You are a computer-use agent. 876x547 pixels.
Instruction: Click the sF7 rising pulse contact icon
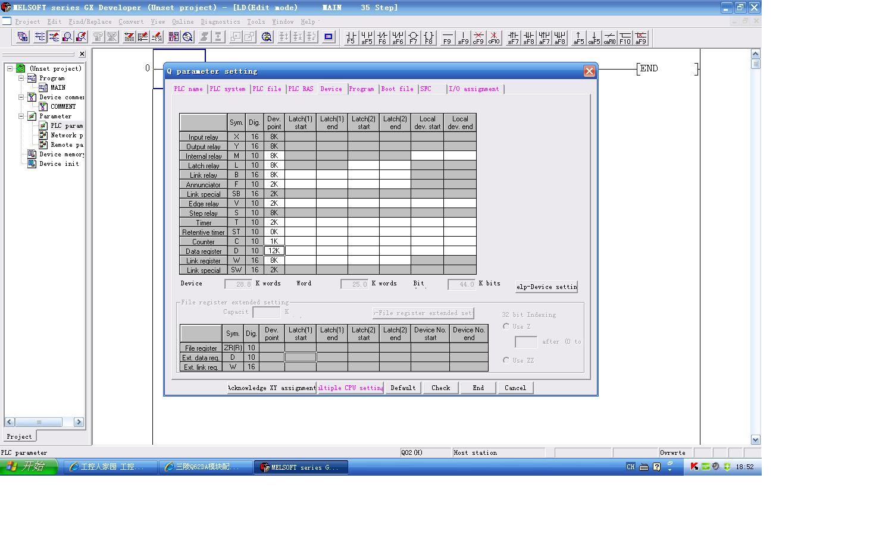tap(513, 38)
